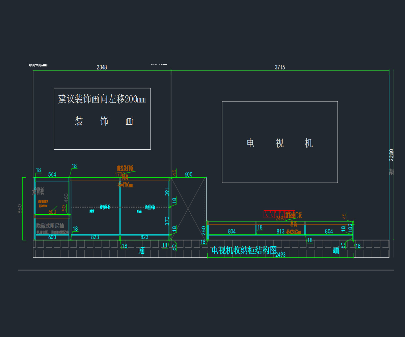Click the '装 饰 画' label text

(x=104, y=121)
